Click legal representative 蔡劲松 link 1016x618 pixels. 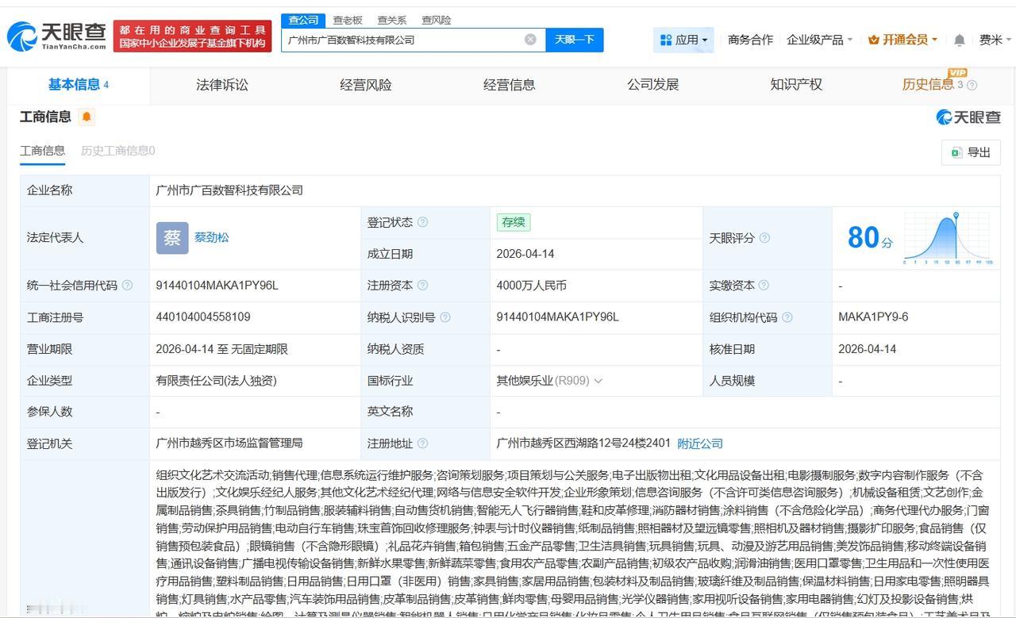(213, 237)
